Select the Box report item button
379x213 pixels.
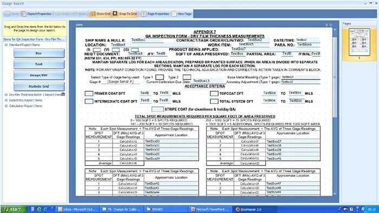click(39, 54)
